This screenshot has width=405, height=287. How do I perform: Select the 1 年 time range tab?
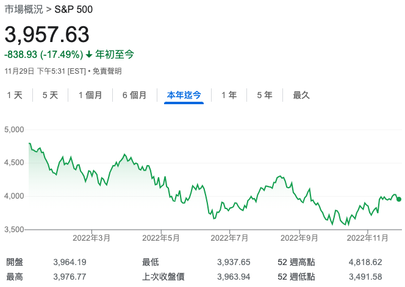point(229,95)
